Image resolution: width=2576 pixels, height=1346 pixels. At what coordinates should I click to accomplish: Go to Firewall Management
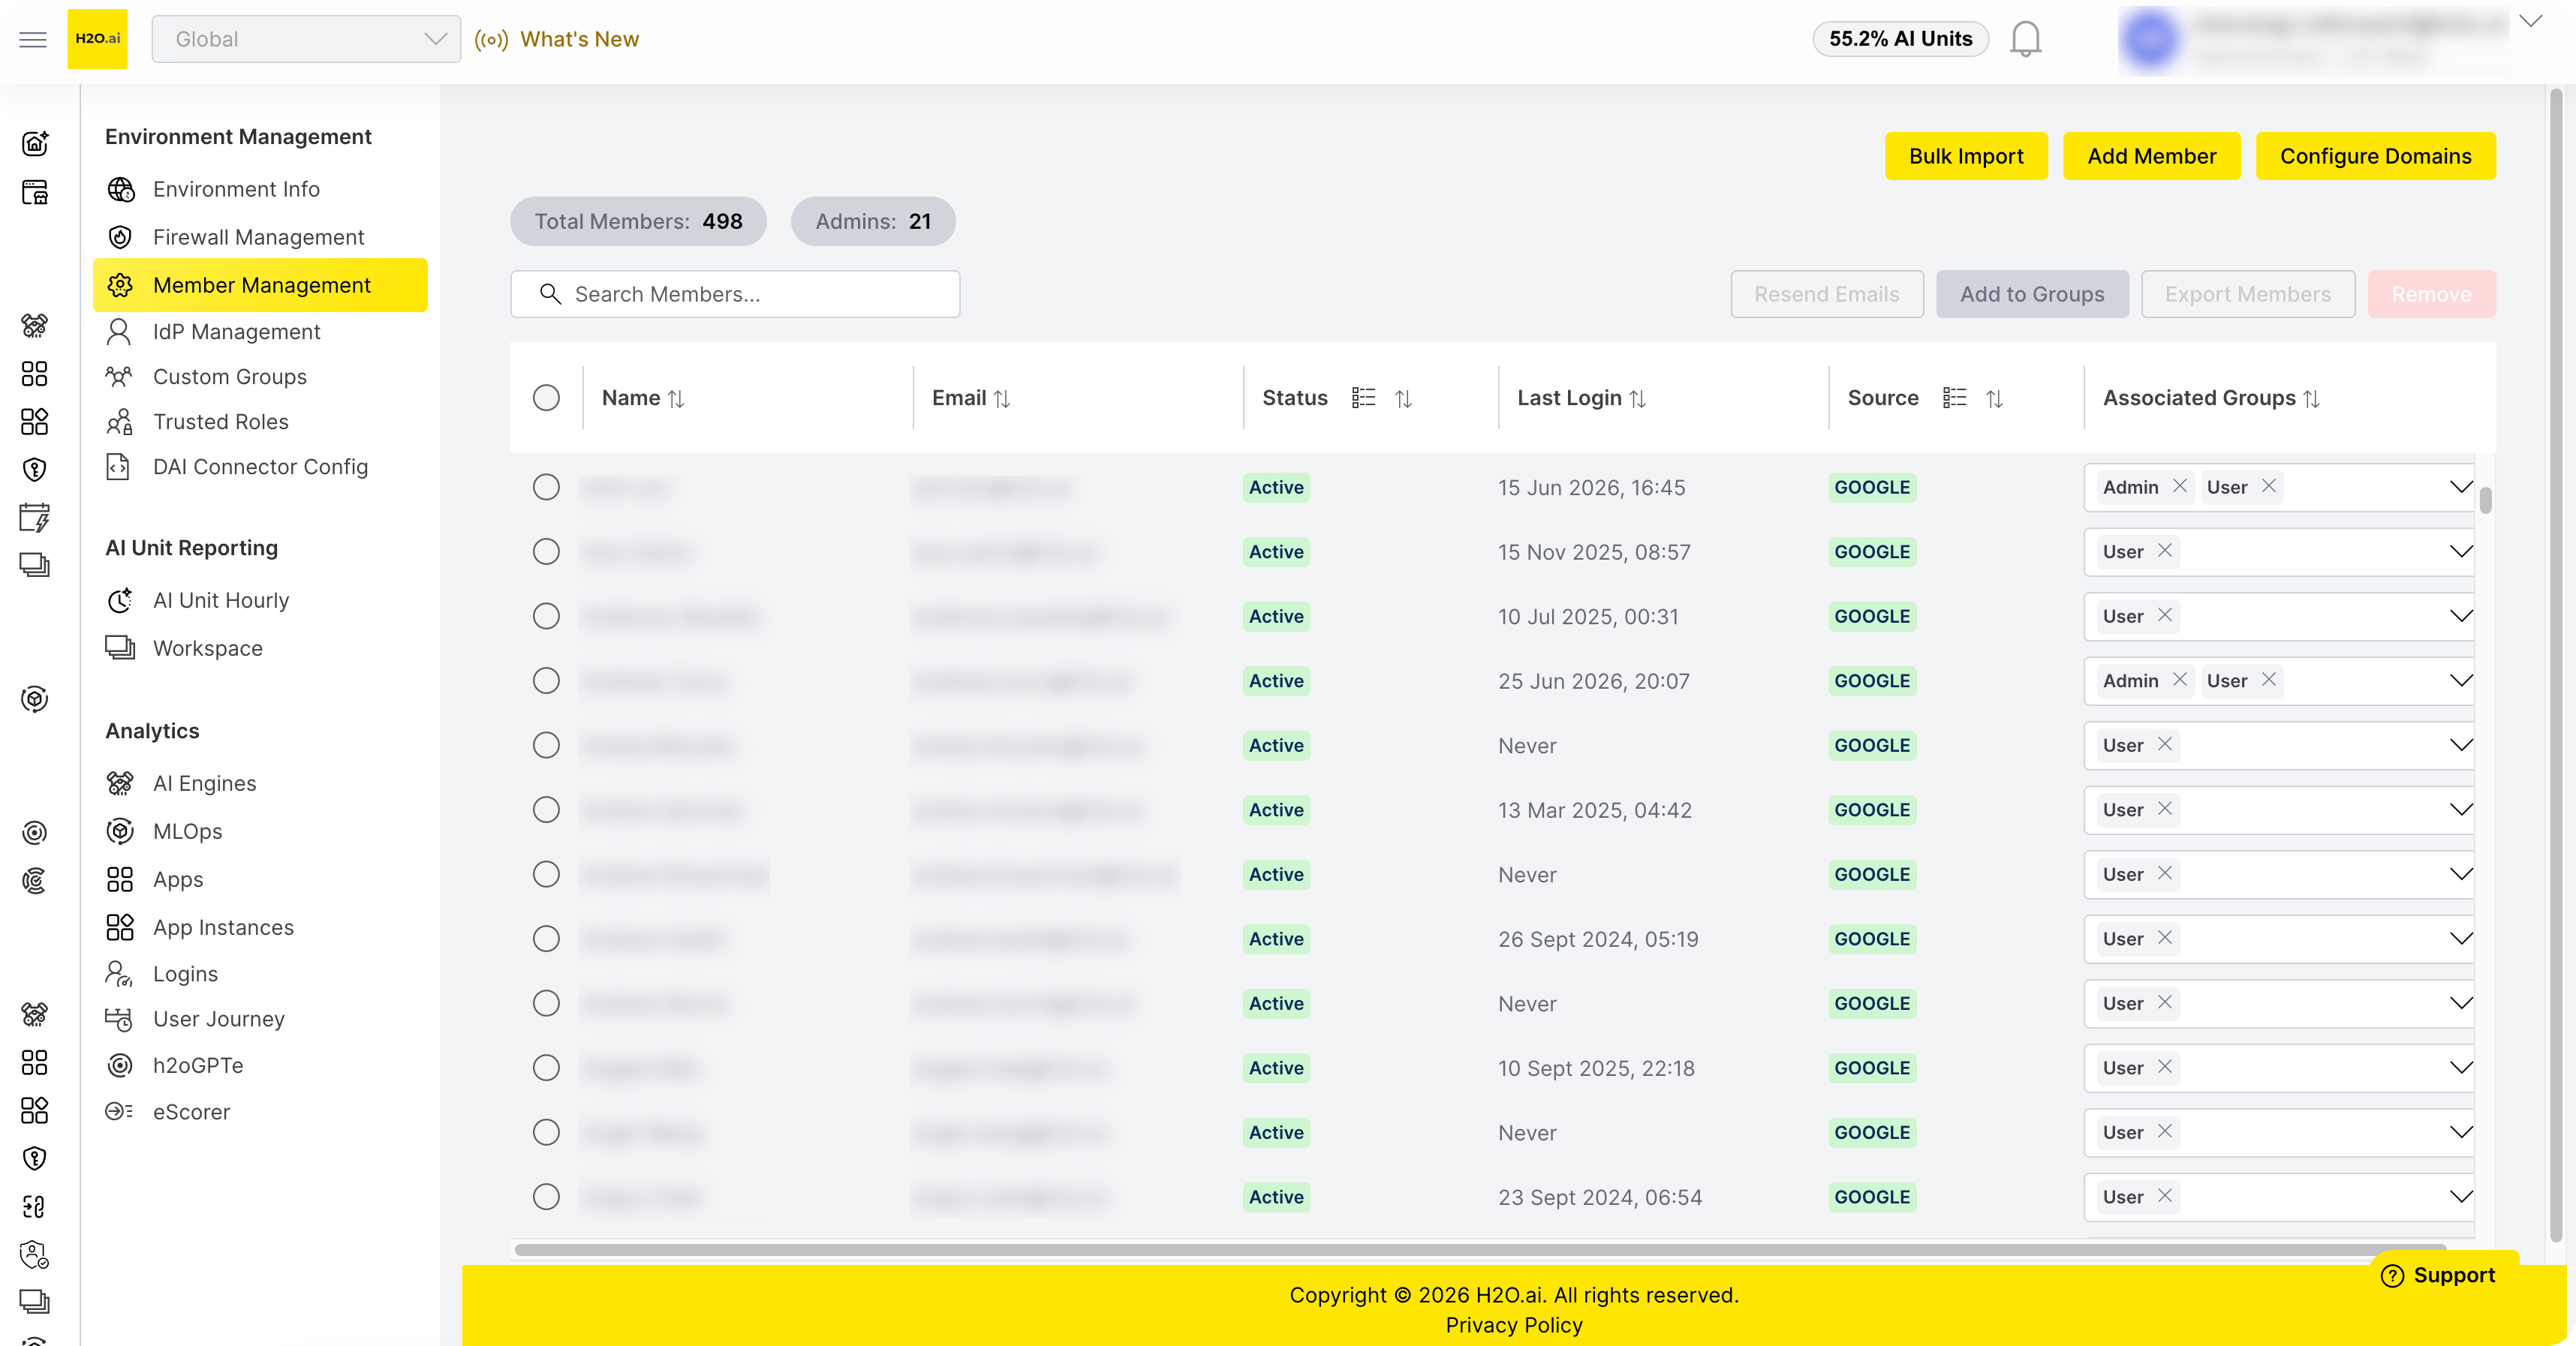pyautogui.click(x=258, y=237)
